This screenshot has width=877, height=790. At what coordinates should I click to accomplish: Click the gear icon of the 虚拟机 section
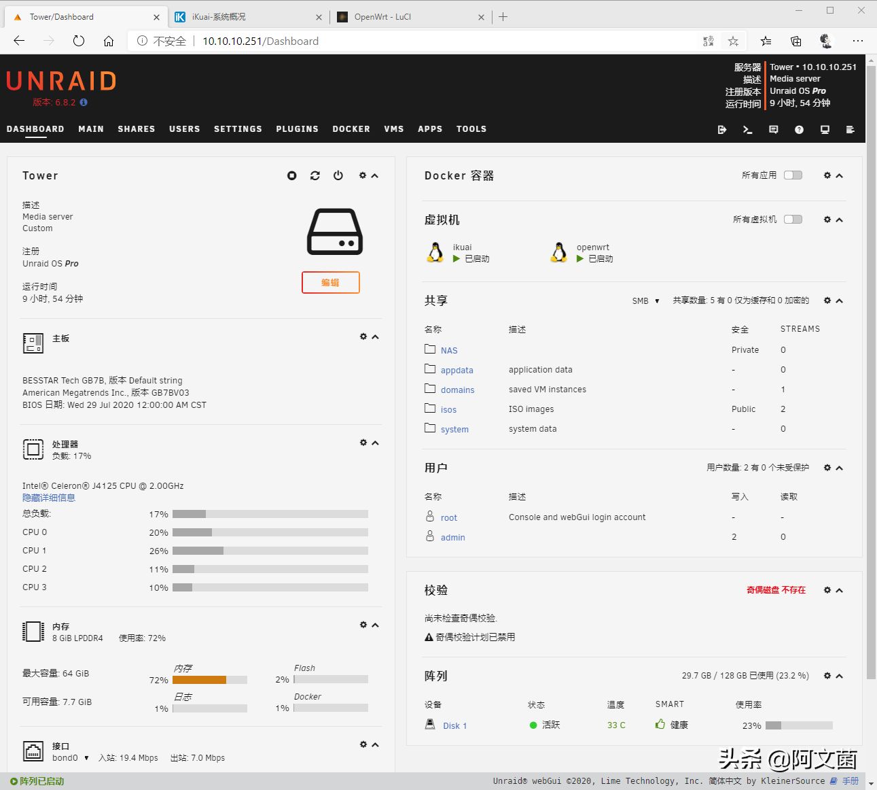click(827, 220)
